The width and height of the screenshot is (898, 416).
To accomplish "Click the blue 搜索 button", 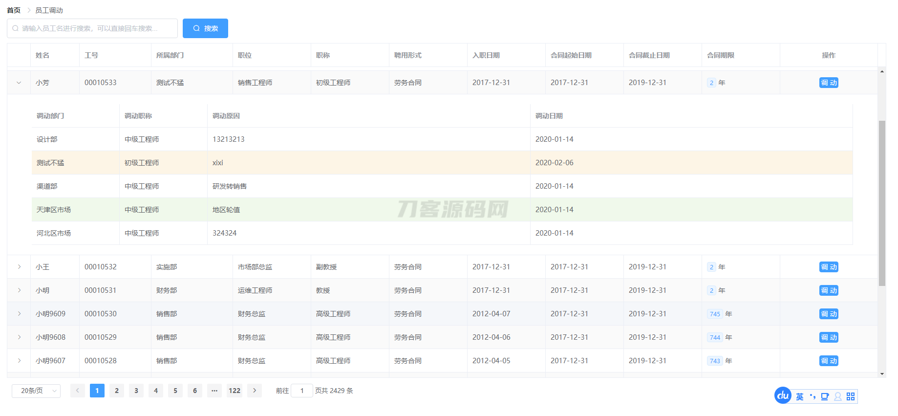I will pos(205,28).
